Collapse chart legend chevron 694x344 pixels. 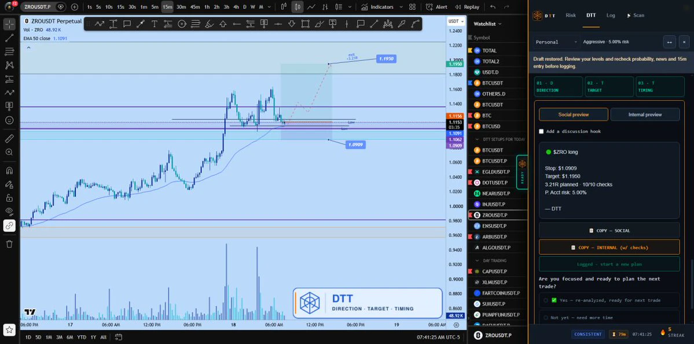click(28, 47)
